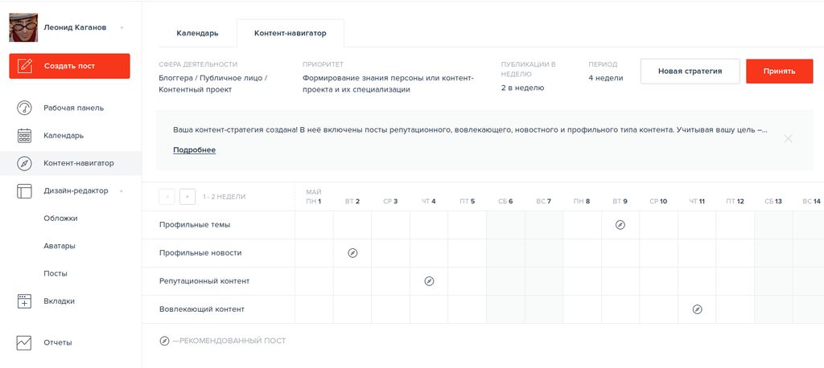Viewport: 824px width, 368px height.
Task: Dismiss the strategy notification with X
Action: 788,139
